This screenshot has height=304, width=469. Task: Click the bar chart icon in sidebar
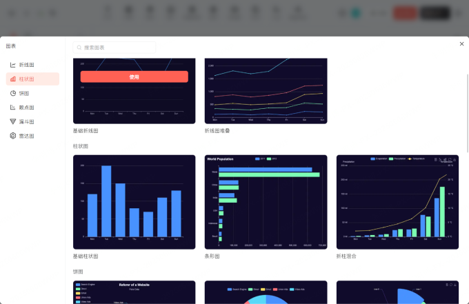[x=13, y=79]
